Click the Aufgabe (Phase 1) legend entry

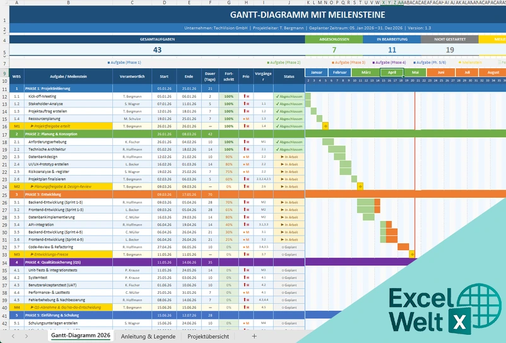124,63
